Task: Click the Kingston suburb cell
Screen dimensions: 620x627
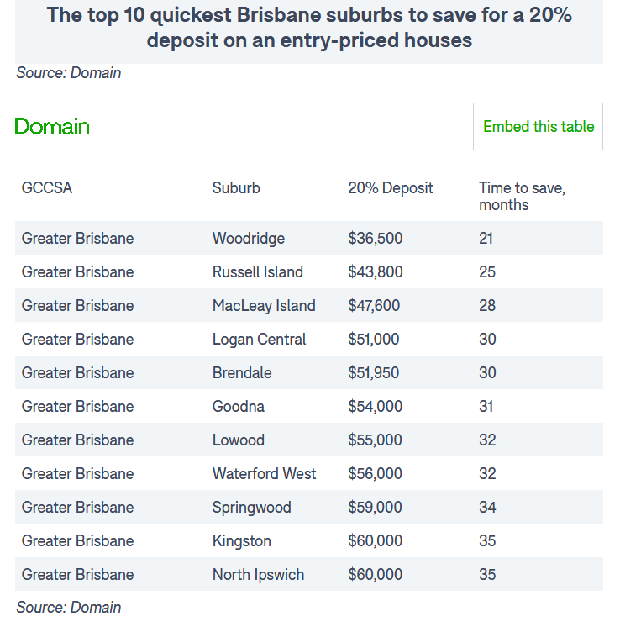Action: 241,541
